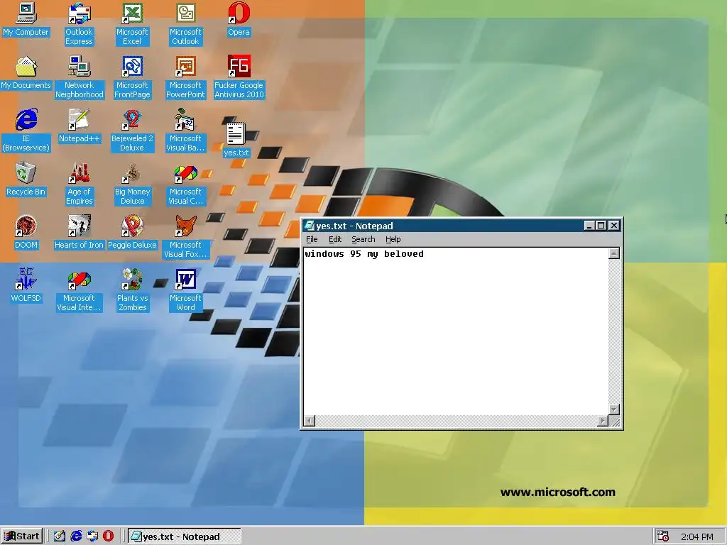Open Notepad's Edit menu
The height and width of the screenshot is (545, 727).
[x=335, y=239]
